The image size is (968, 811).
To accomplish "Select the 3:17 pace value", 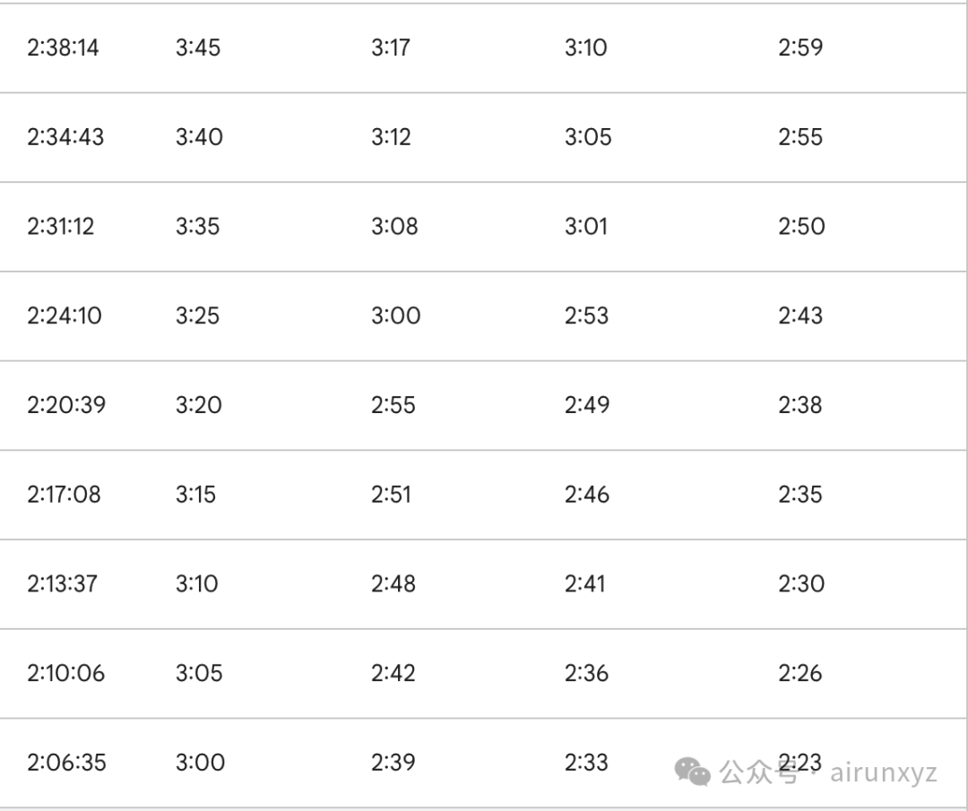I will 391,47.
